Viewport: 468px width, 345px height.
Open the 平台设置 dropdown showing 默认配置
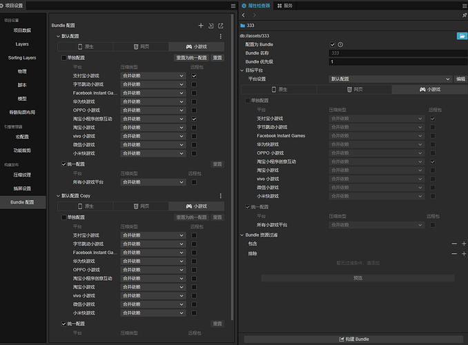pyautogui.click(x=391, y=79)
